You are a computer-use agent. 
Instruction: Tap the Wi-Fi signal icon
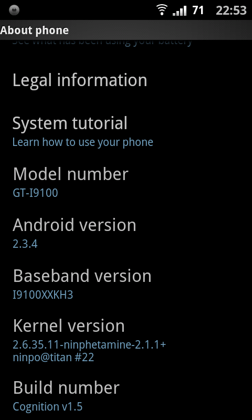click(162, 10)
